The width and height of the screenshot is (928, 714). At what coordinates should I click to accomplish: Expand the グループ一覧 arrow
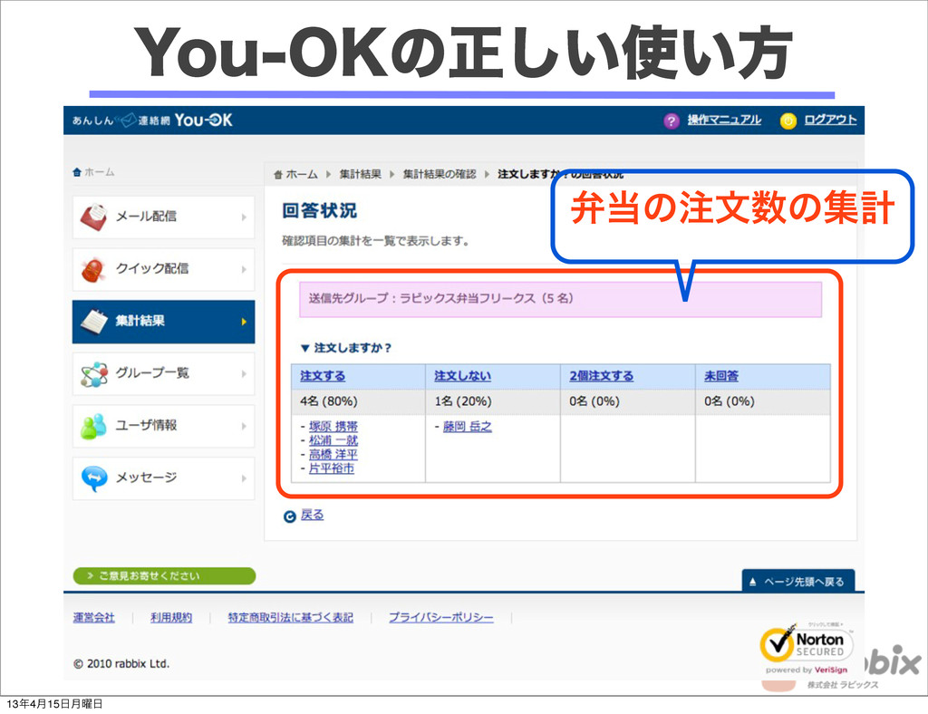[243, 374]
